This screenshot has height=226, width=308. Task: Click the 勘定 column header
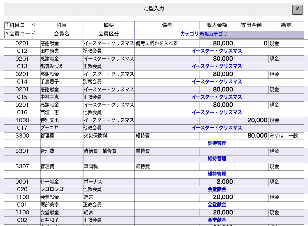286,25
